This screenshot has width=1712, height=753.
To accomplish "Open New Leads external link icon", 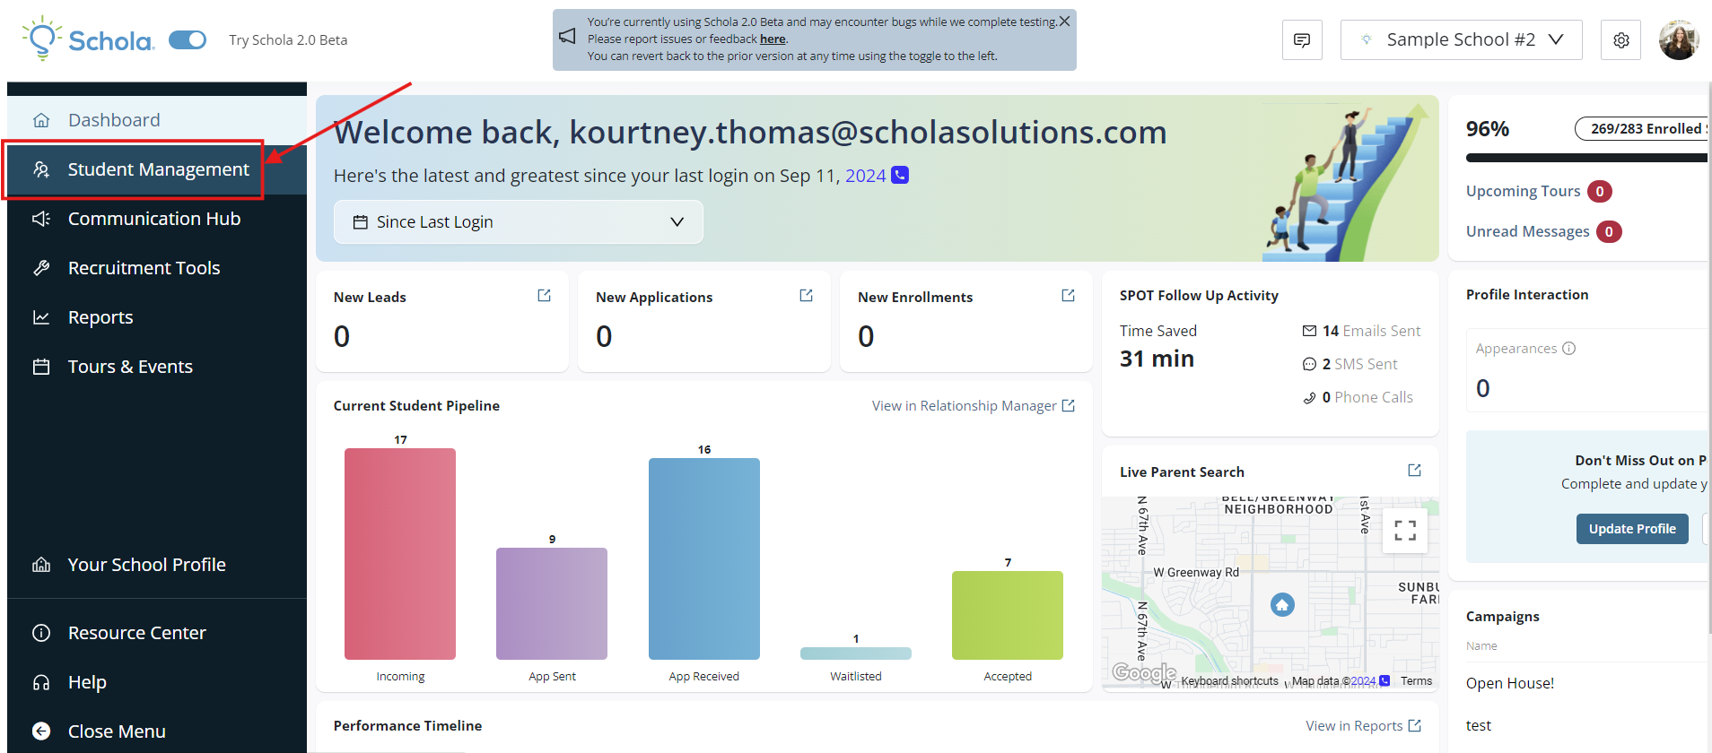I will [544, 296].
